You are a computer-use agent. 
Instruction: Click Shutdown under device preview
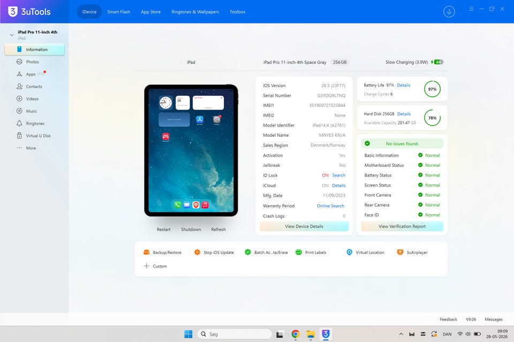click(x=191, y=229)
